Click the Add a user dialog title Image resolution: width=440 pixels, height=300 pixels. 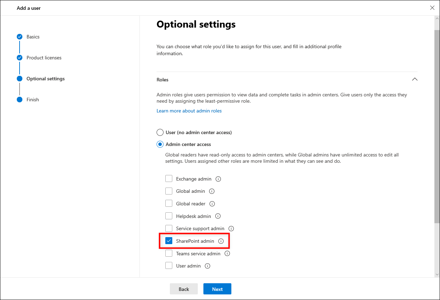29,8
